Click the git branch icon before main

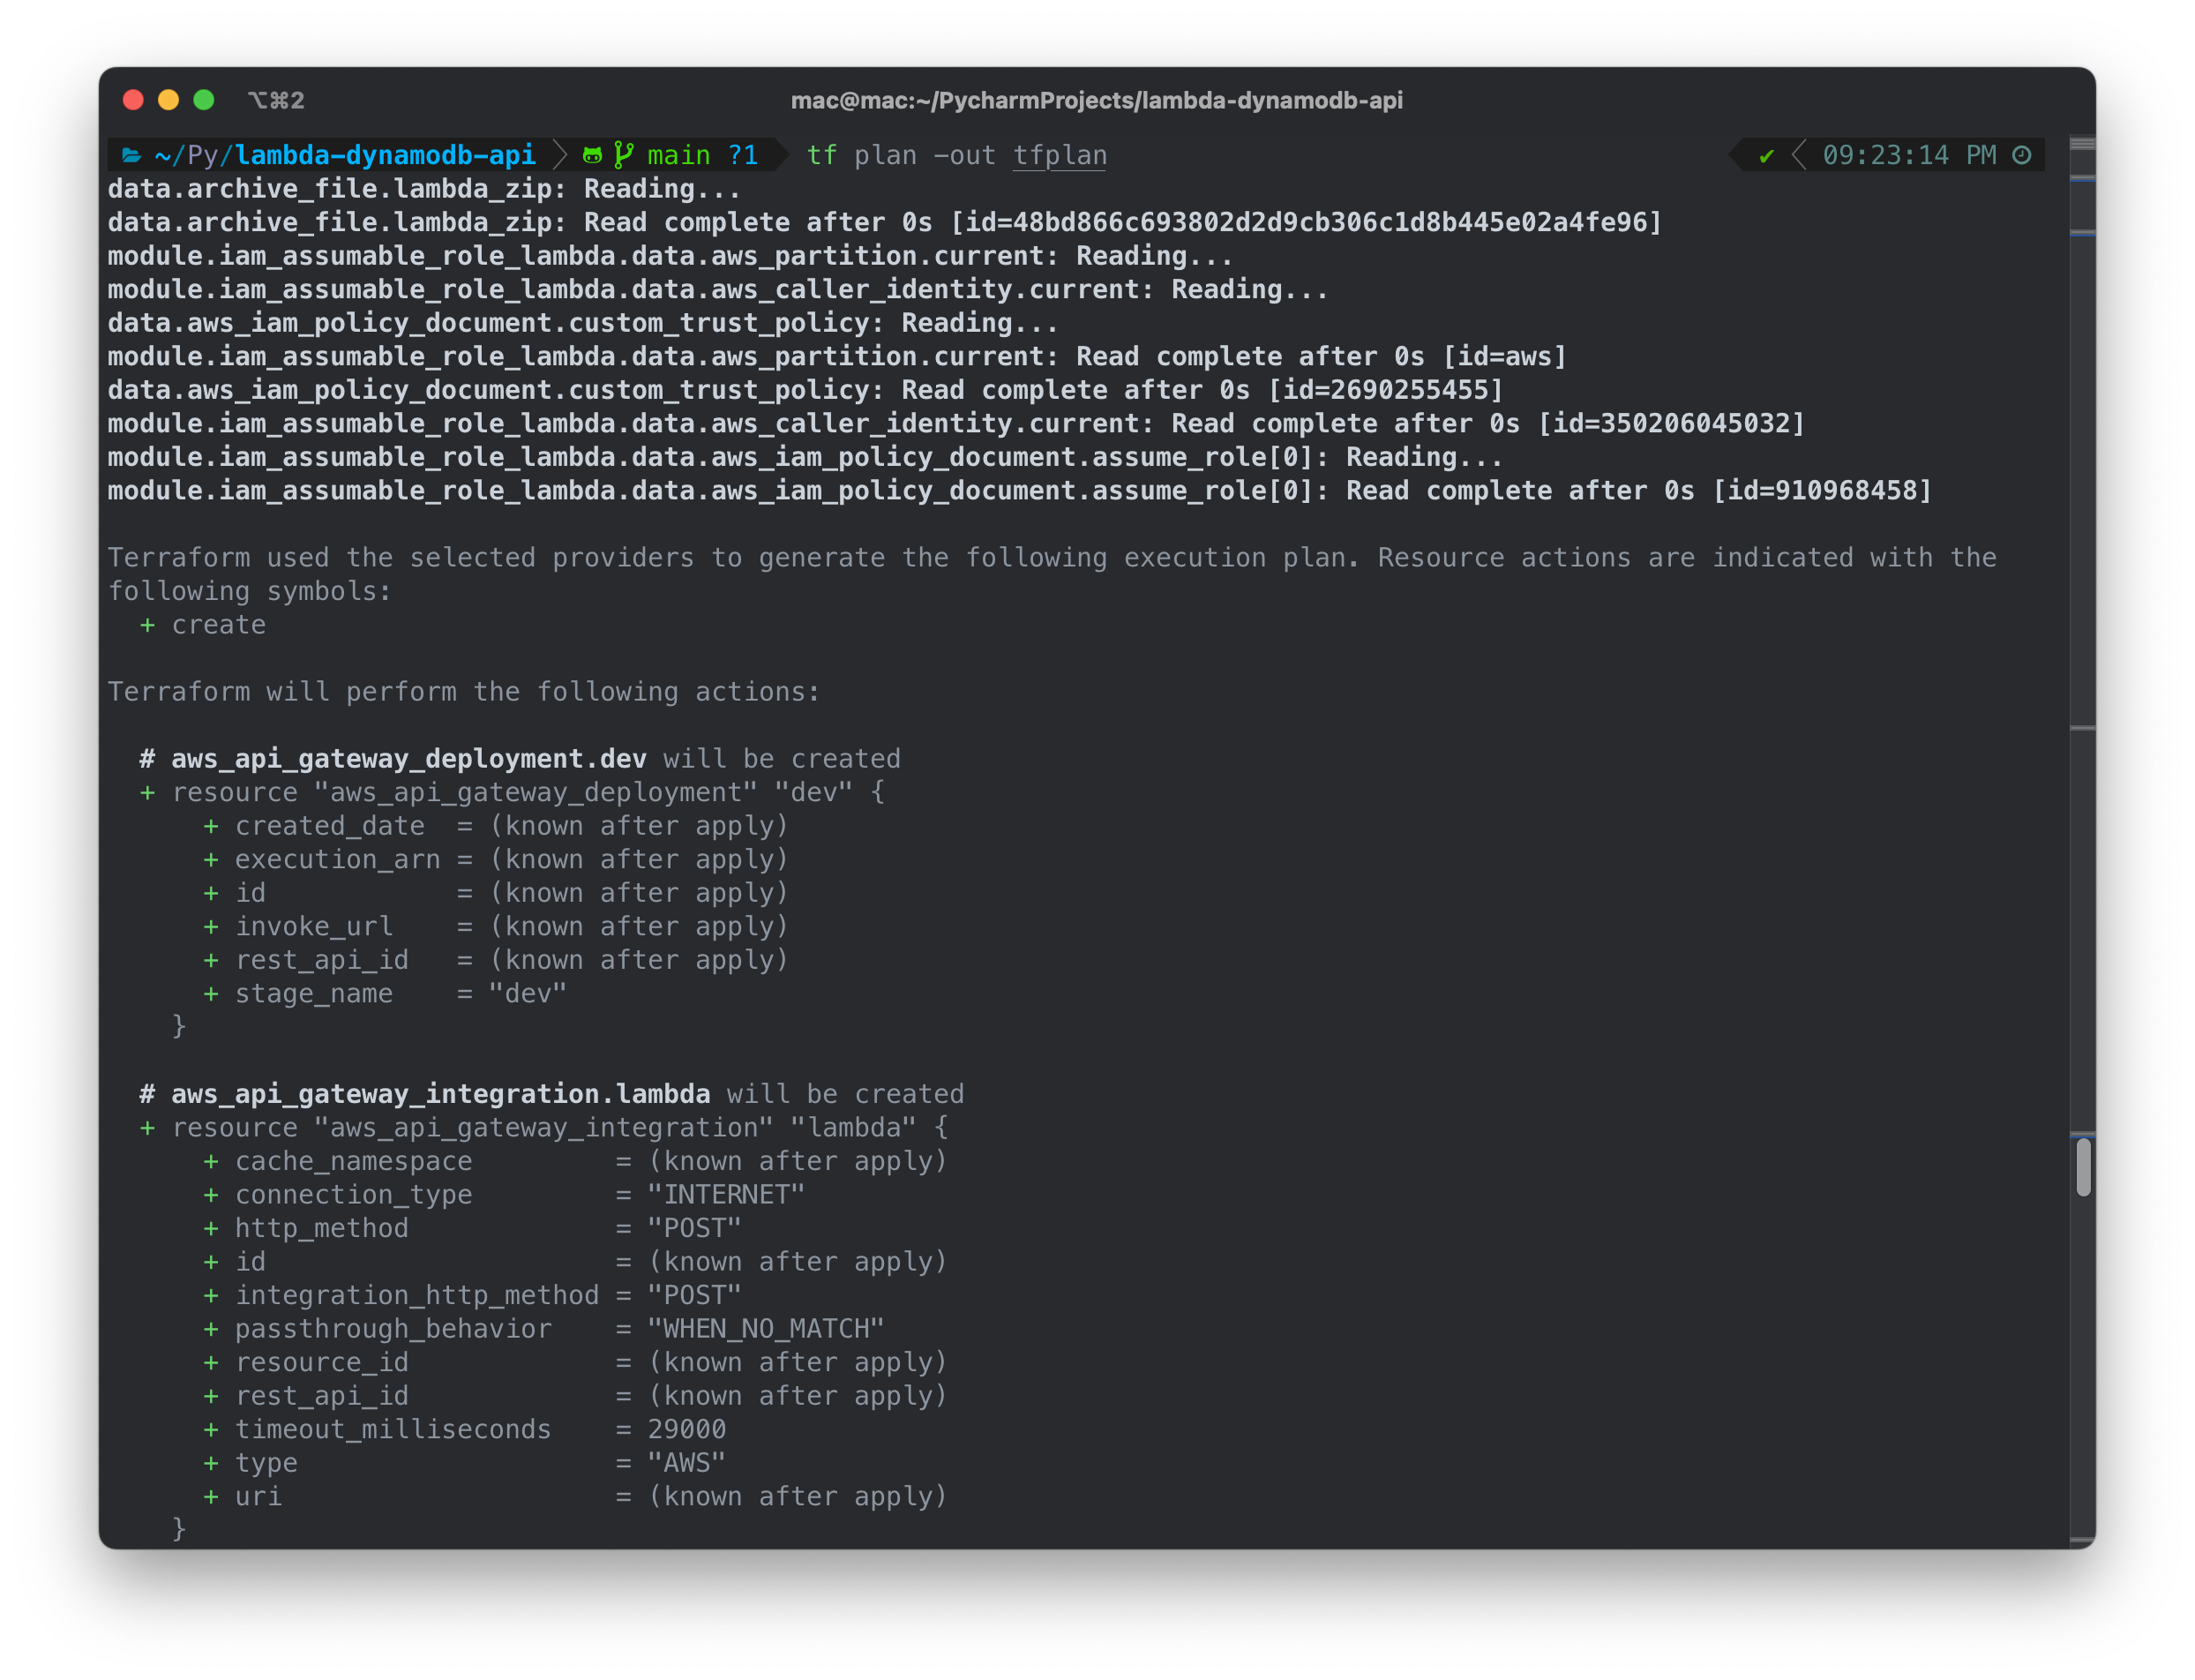point(623,155)
